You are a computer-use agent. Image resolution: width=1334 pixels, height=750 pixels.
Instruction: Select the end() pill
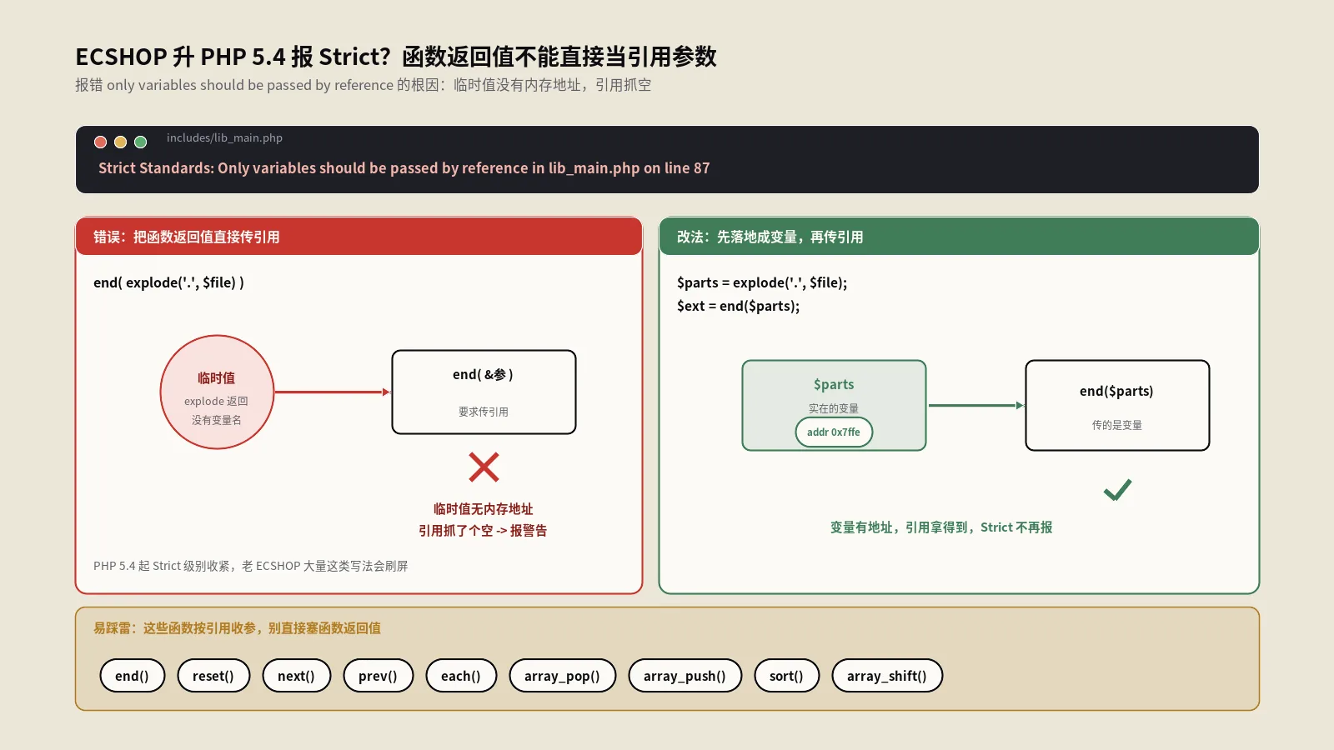[132, 676]
